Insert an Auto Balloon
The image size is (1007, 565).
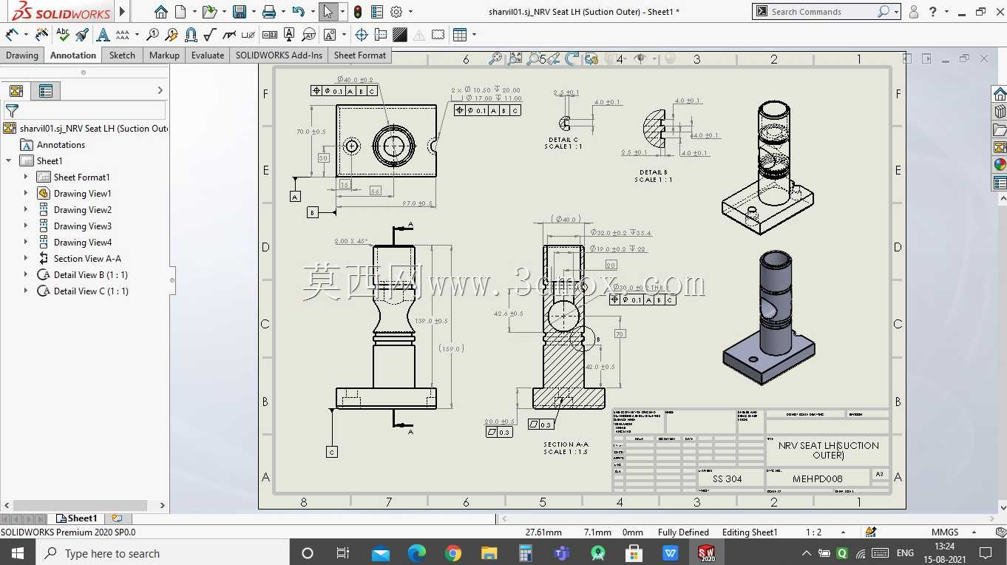tap(172, 34)
